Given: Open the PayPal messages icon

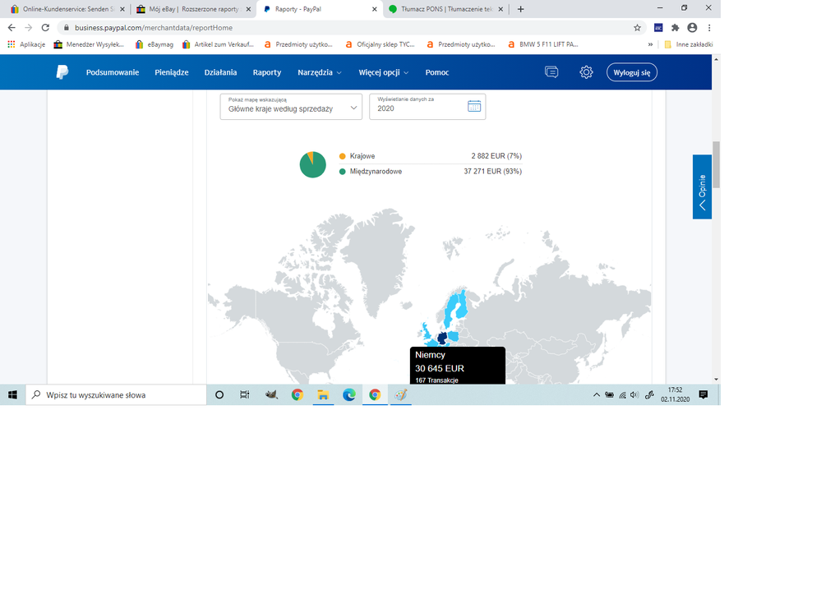Looking at the screenshot, I should (551, 72).
